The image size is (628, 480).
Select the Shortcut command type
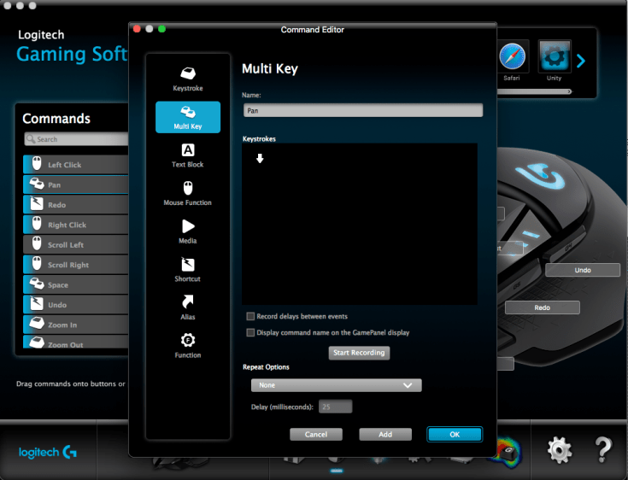coord(188,270)
